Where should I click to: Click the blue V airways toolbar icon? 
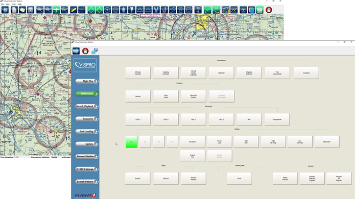tap(156, 10)
